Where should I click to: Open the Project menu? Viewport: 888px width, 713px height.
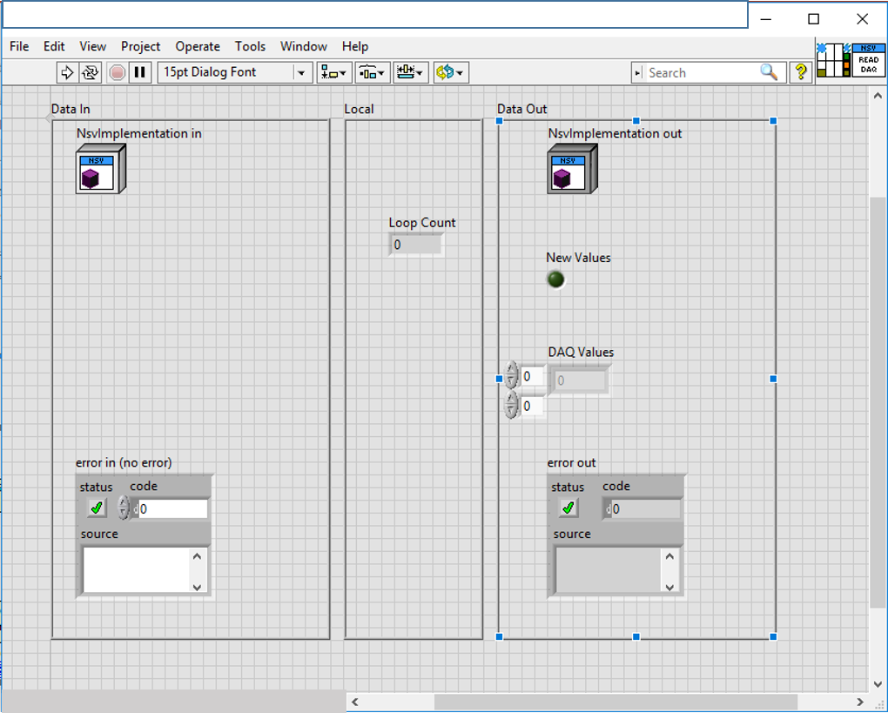click(x=140, y=46)
